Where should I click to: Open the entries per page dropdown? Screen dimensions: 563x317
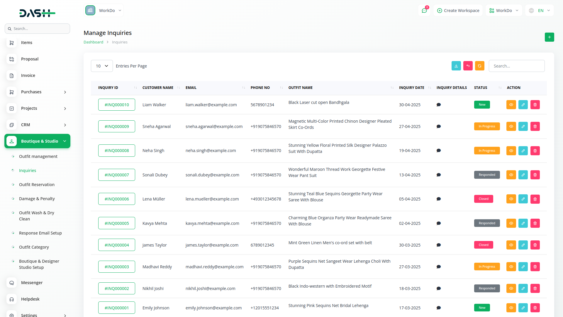[x=102, y=66]
